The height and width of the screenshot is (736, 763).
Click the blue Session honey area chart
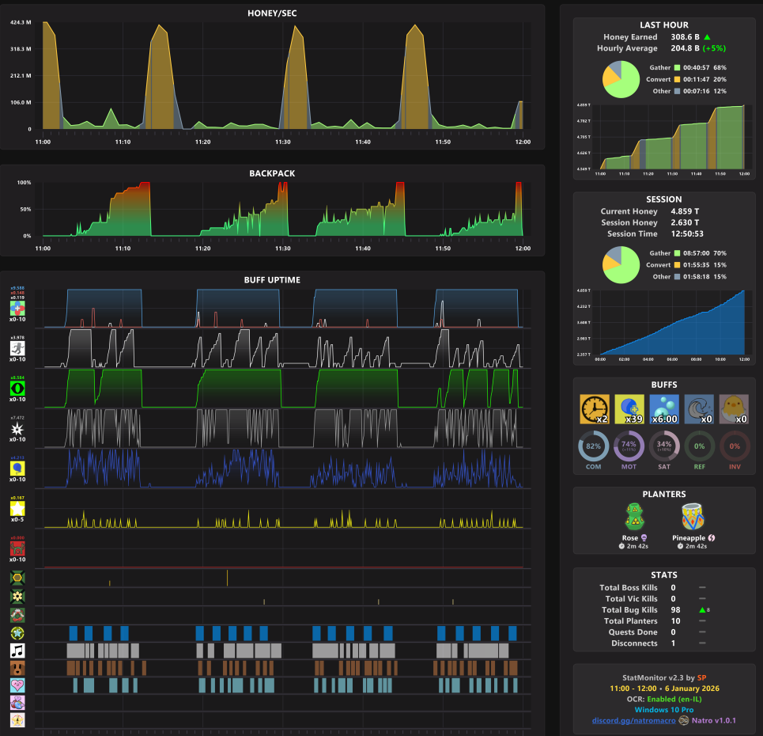click(672, 322)
